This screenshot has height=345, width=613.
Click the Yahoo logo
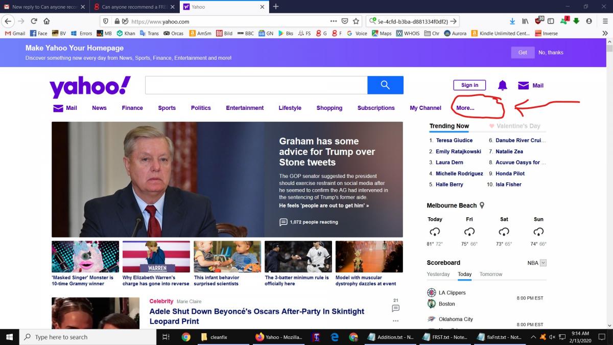tap(90, 87)
